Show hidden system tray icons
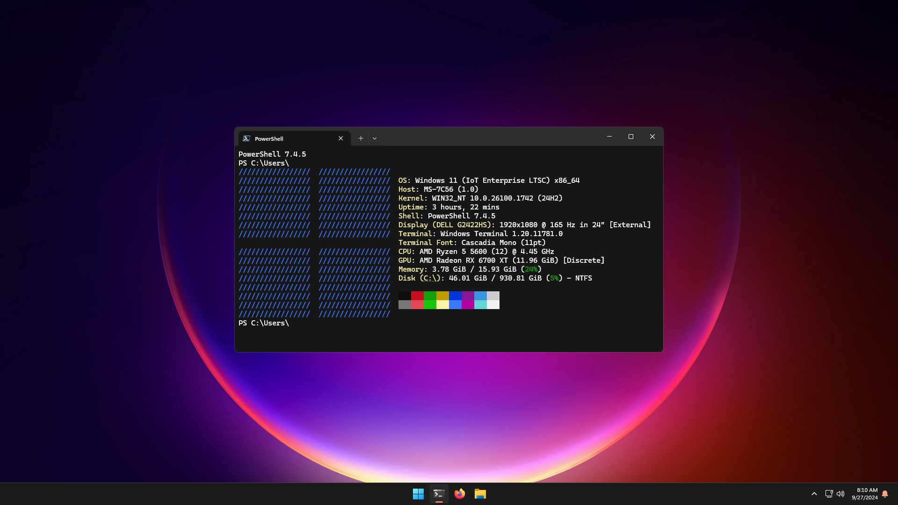 coord(814,494)
